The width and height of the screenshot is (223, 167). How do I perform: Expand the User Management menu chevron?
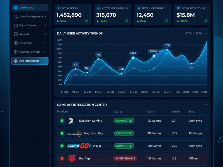tap(45, 16)
